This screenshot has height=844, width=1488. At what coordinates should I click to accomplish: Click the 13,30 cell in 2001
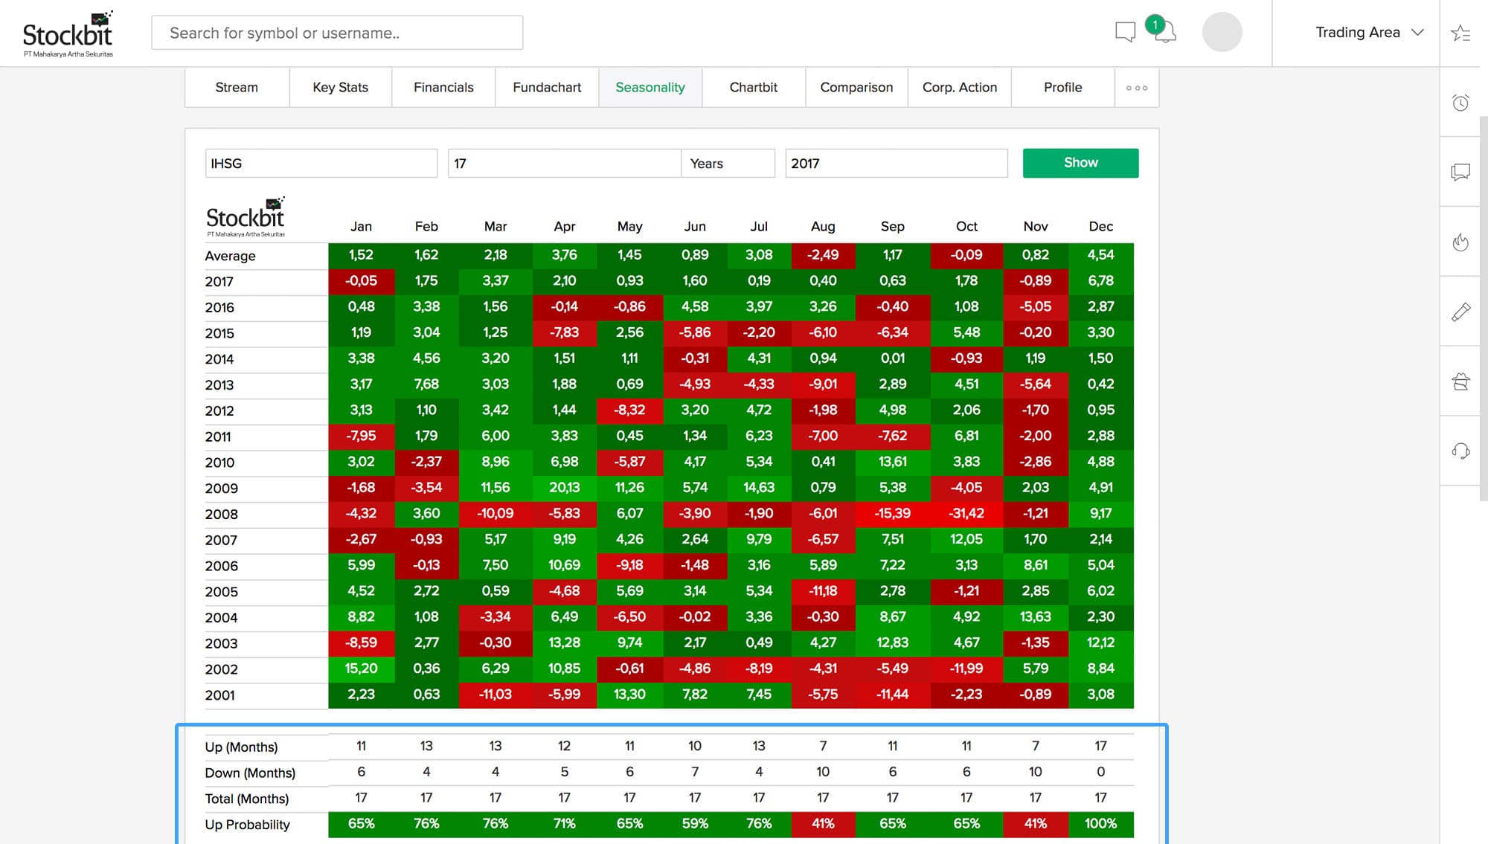629,695
